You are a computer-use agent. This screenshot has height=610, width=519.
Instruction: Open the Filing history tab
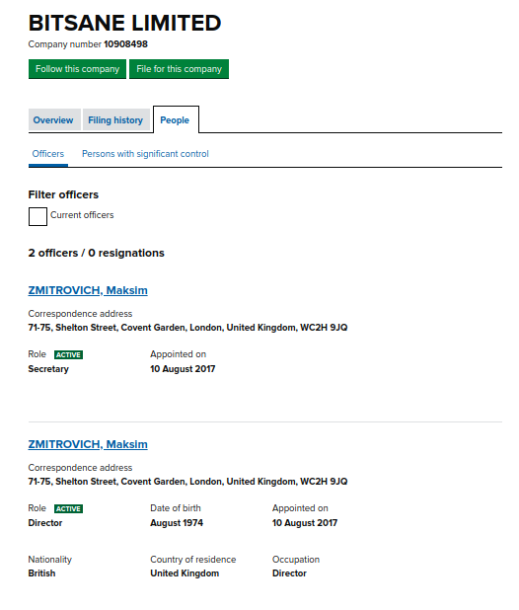point(115,119)
